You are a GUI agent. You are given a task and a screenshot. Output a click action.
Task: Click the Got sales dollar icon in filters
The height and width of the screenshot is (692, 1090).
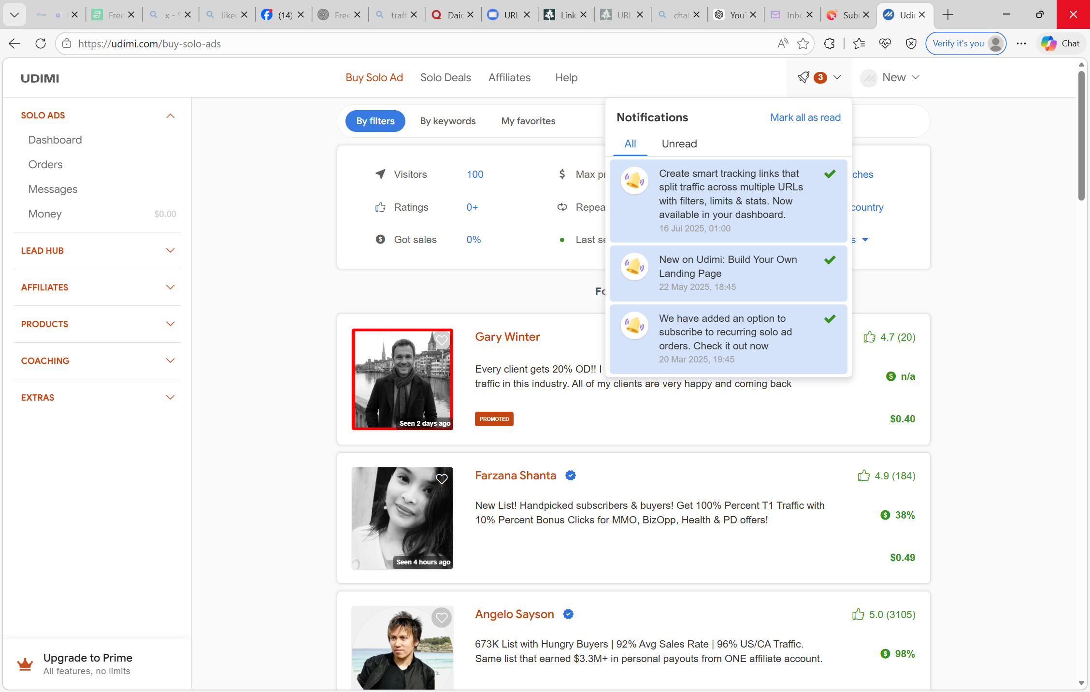(x=380, y=239)
